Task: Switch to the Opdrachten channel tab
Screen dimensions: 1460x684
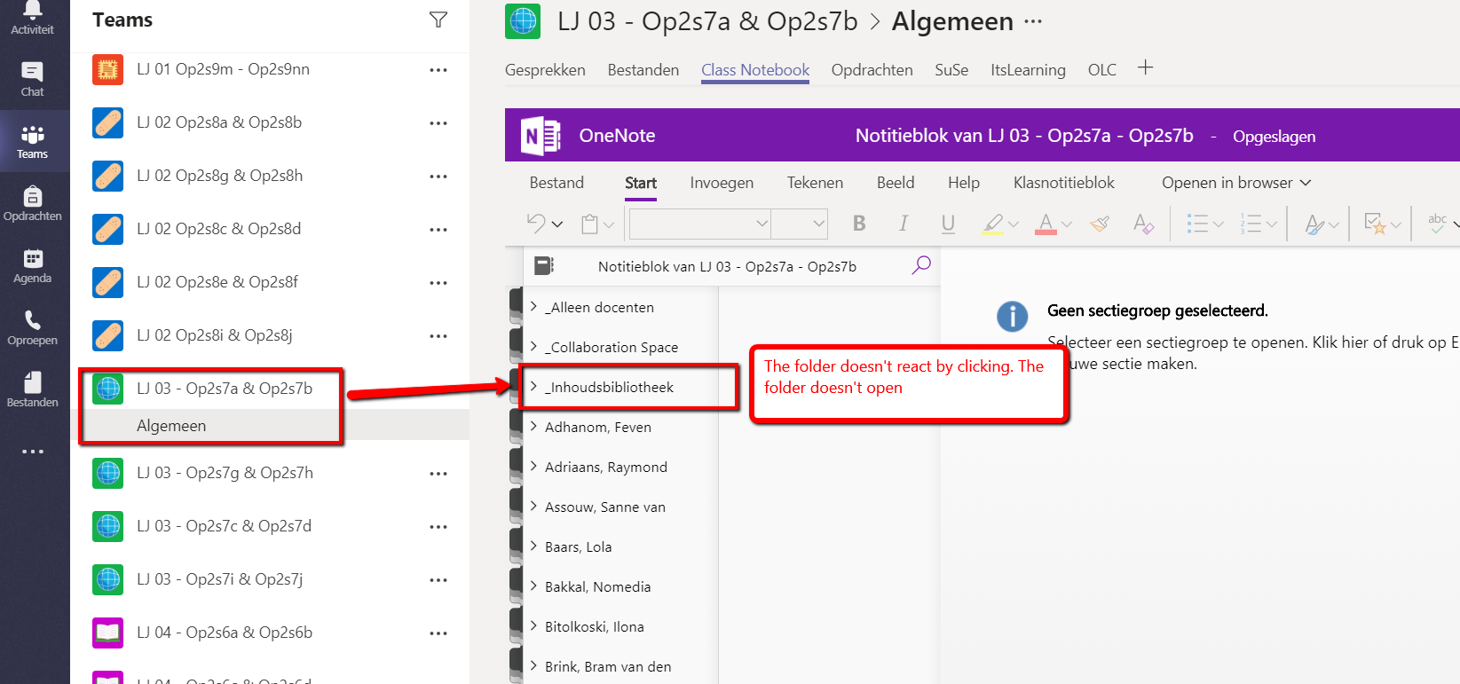Action: coord(872,70)
